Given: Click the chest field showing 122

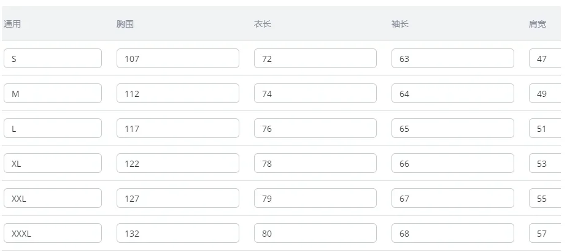Looking at the screenshot, I should pos(178,163).
